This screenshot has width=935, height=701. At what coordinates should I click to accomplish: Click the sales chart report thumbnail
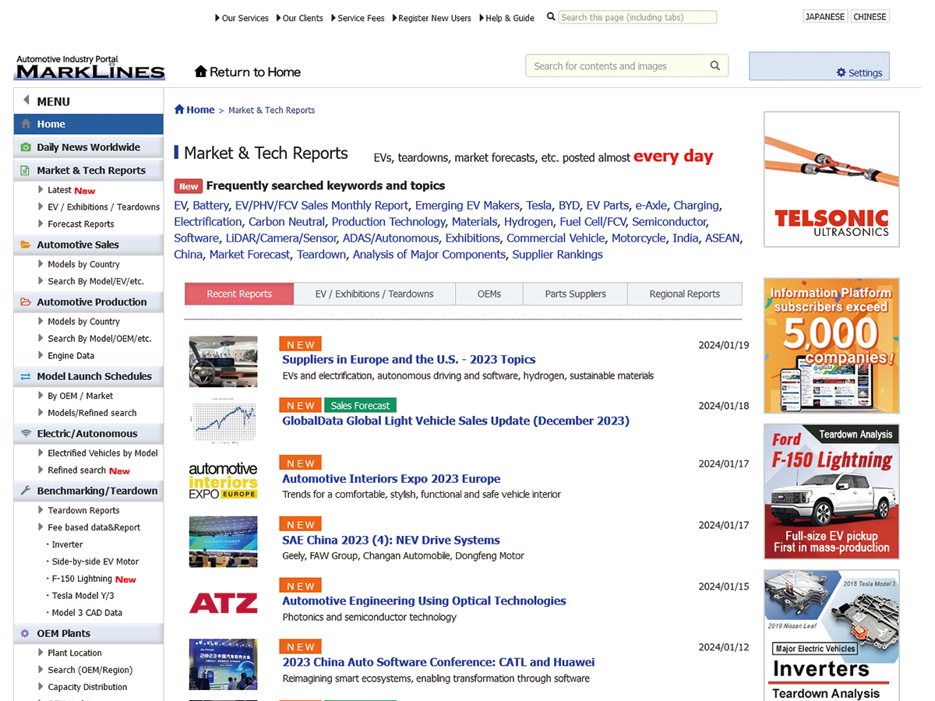point(223,421)
